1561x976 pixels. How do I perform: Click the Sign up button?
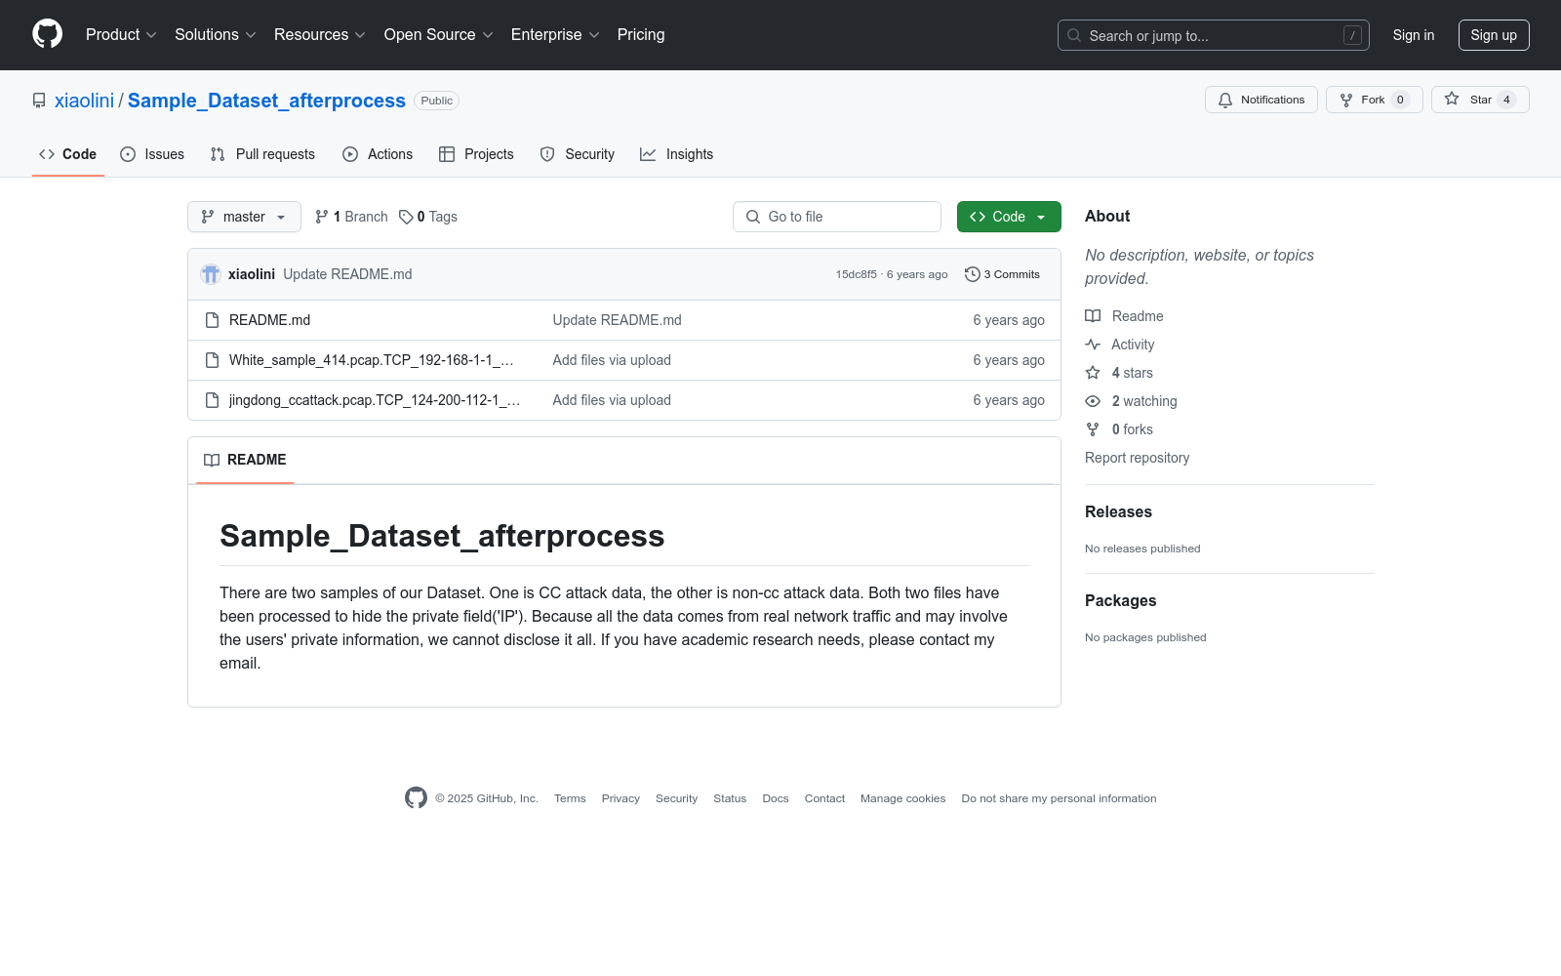(x=1494, y=35)
